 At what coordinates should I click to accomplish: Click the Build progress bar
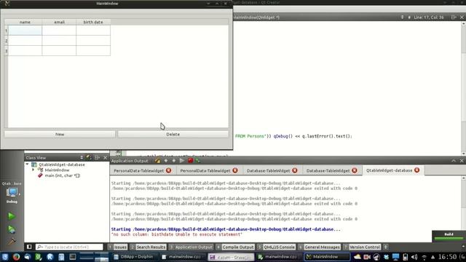coord(449,238)
